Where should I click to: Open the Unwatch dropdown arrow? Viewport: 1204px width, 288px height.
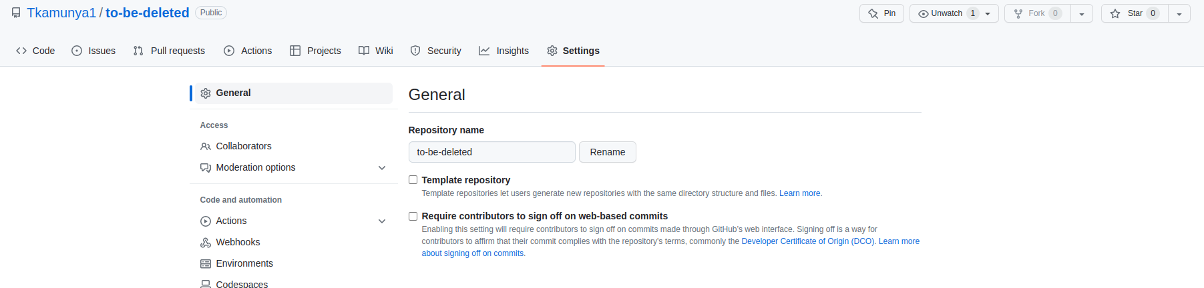(988, 13)
